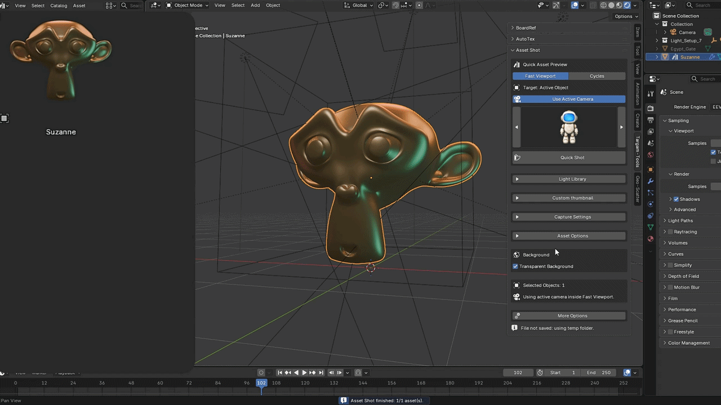Enable the Freestyle checkbox
The width and height of the screenshot is (721, 405).
pos(670,332)
